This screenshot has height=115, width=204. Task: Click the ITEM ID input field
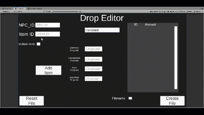pyautogui.click(x=47, y=34)
